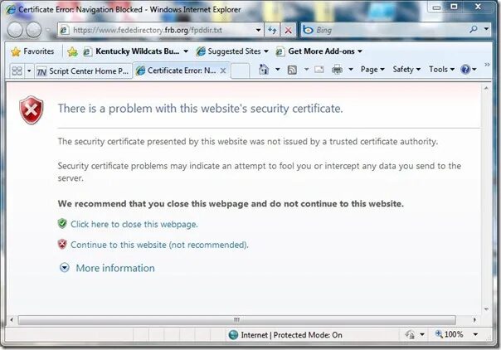Click the red shield continue icon
Screen dimensions: 501x350
[62, 245]
